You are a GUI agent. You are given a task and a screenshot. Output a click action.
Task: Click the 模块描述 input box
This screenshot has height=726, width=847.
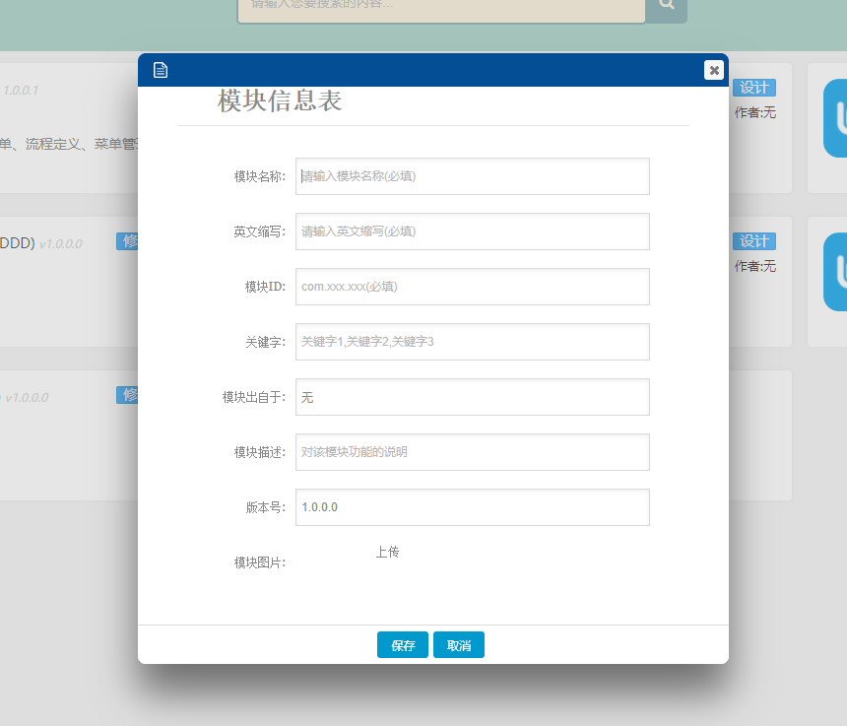click(473, 452)
